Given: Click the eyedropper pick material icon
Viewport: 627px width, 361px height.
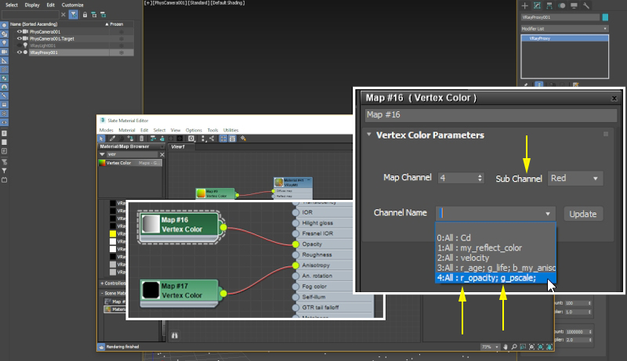Looking at the screenshot, I should click(113, 138).
